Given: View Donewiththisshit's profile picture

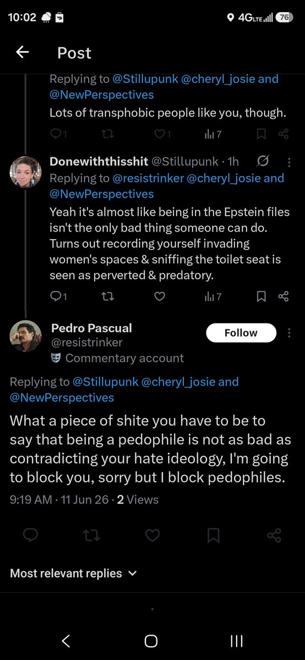Looking at the screenshot, I should [x=25, y=172].
